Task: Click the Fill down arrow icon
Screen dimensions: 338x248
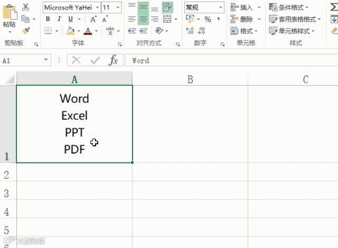Action: (x=334, y=19)
